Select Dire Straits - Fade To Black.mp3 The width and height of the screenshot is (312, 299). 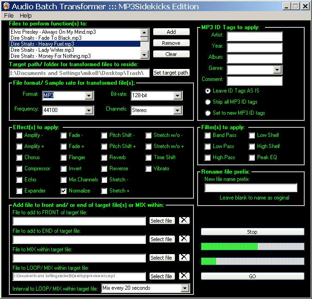click(75, 38)
